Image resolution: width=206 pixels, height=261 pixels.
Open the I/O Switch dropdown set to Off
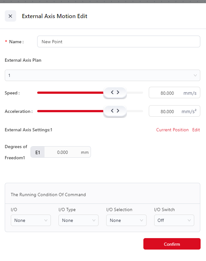point(174,220)
